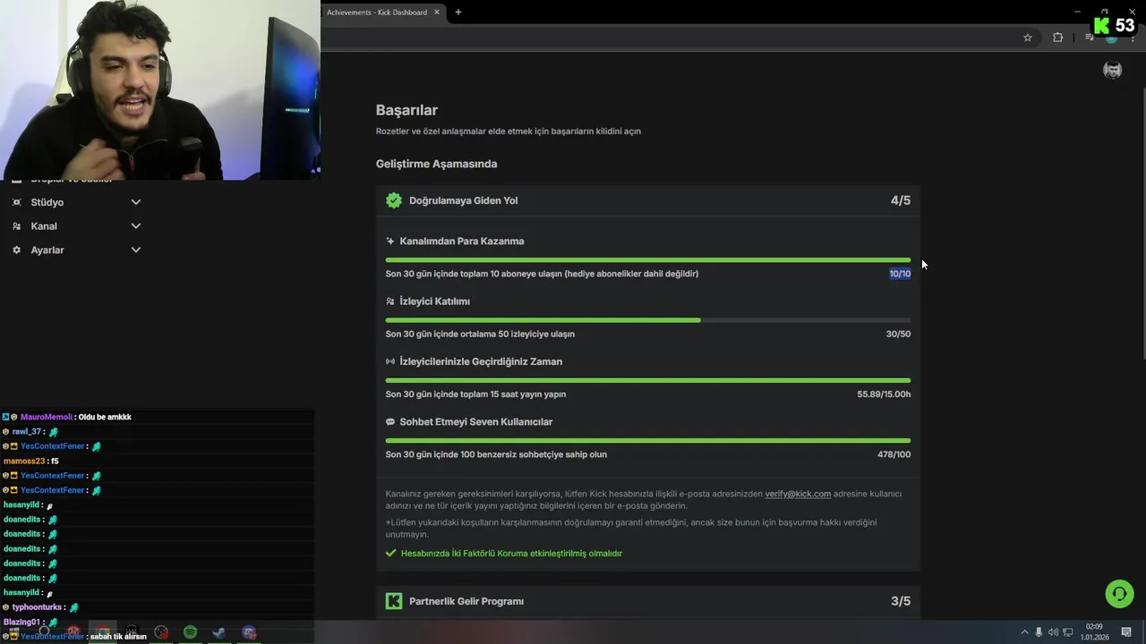
Task: Click the Sohbet Etmeyi Seven Kullanıcılar progress bar
Action: [x=648, y=440]
